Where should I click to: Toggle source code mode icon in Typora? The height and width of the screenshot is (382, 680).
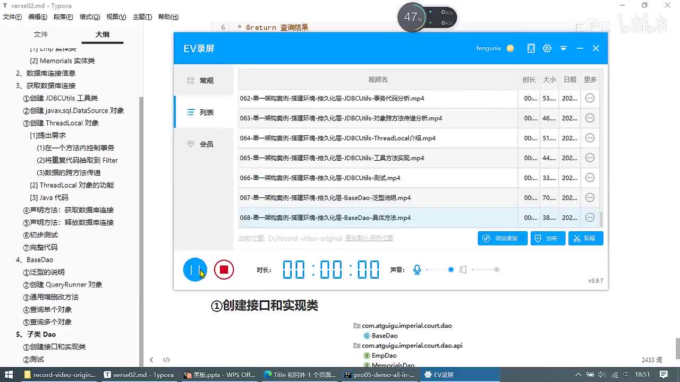(x=166, y=360)
